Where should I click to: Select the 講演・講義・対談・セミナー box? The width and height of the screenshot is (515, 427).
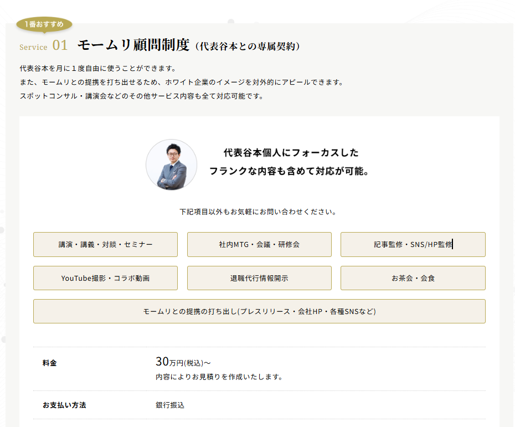click(105, 244)
